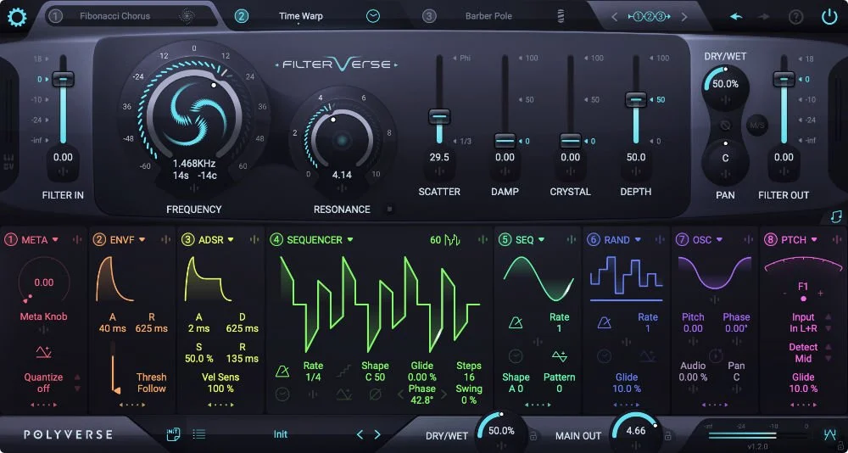Select the Barber Pole filter slot
Screen dimensions: 848x453
488,16
